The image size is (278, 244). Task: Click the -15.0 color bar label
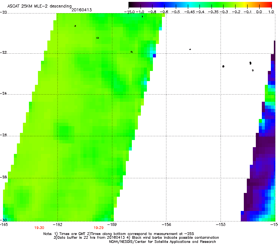pos(130,12)
